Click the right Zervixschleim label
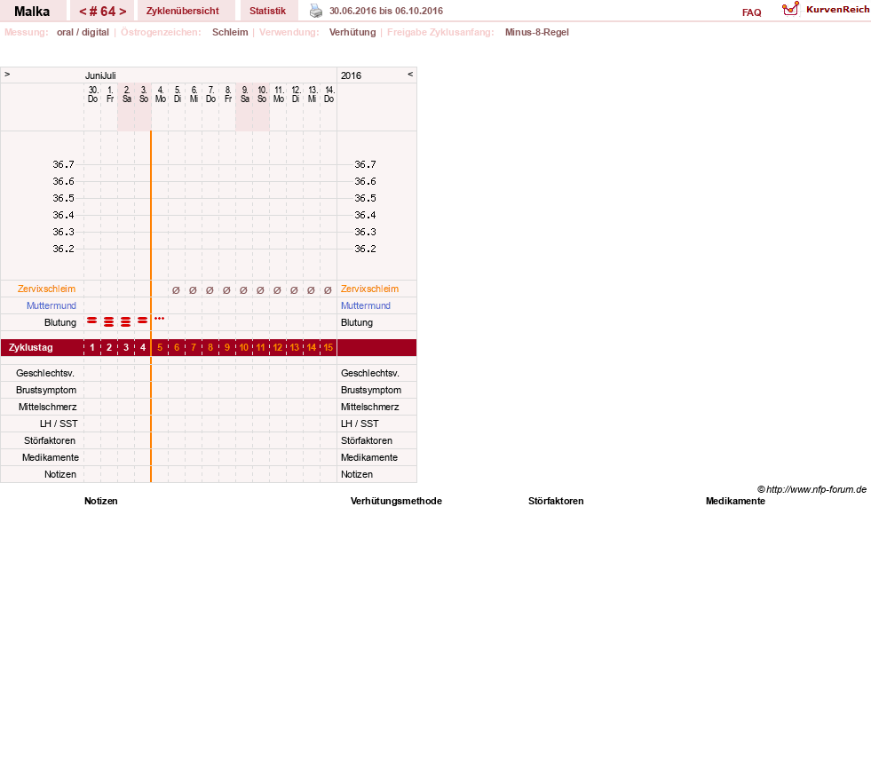 [x=370, y=289]
